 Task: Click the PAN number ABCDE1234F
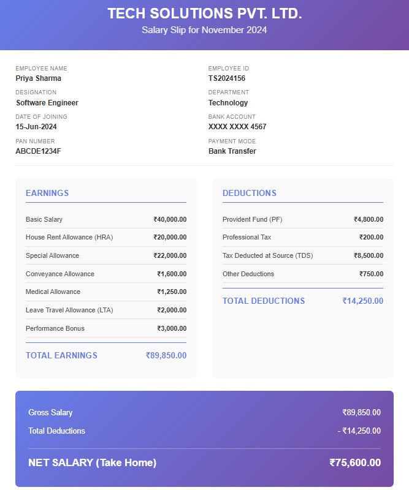[x=38, y=151]
